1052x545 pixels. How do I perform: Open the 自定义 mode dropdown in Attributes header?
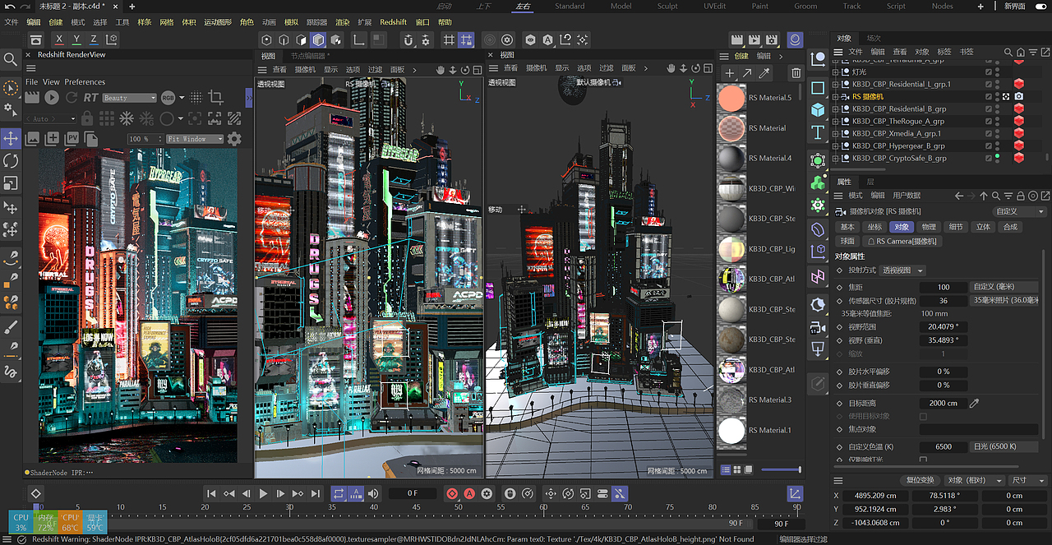pyautogui.click(x=1018, y=211)
